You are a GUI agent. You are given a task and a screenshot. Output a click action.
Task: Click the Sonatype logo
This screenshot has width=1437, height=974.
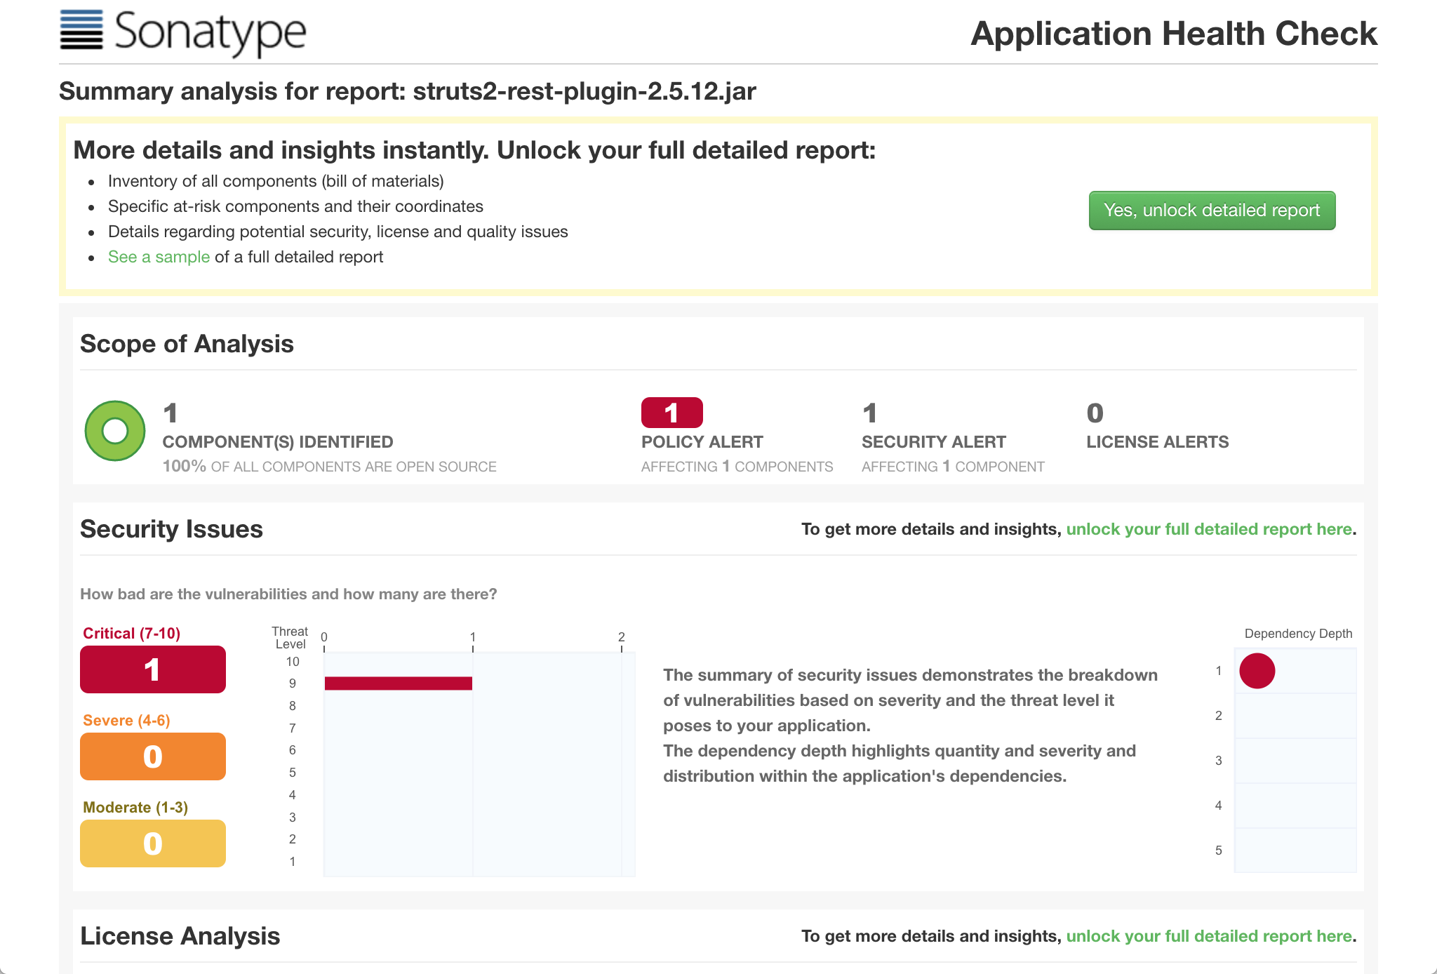coord(182,34)
